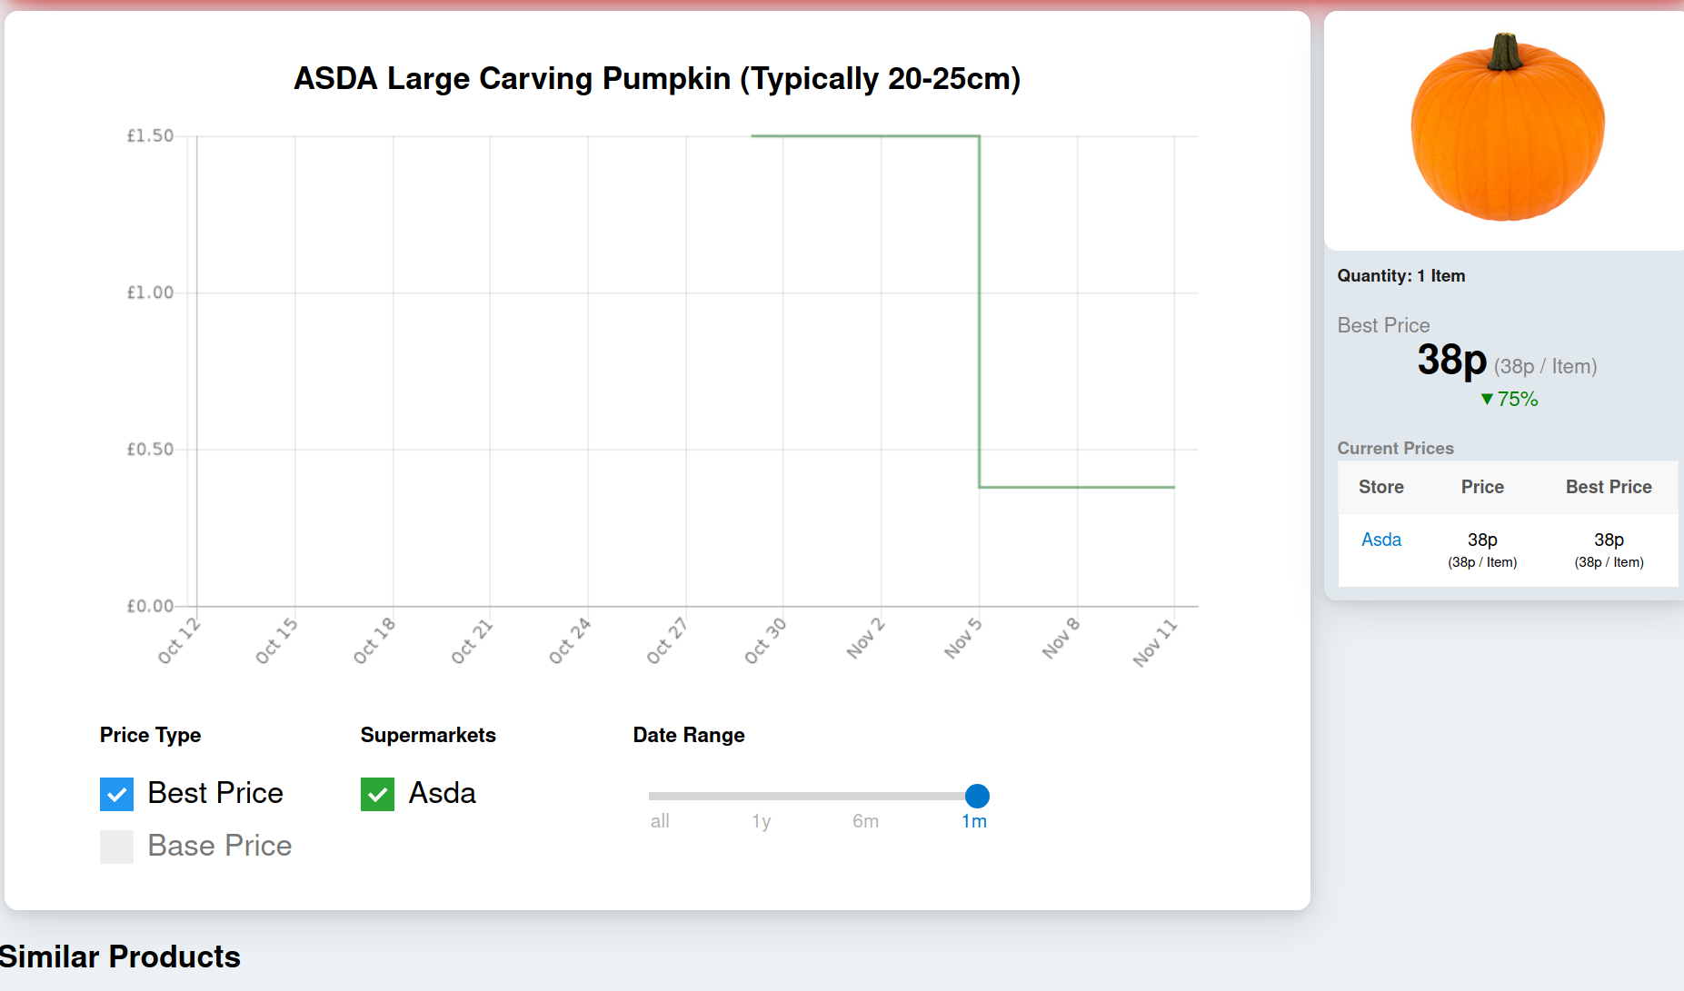Viewport: 1684px width, 991px height.
Task: Click the date range slider handle
Action: tap(977, 796)
